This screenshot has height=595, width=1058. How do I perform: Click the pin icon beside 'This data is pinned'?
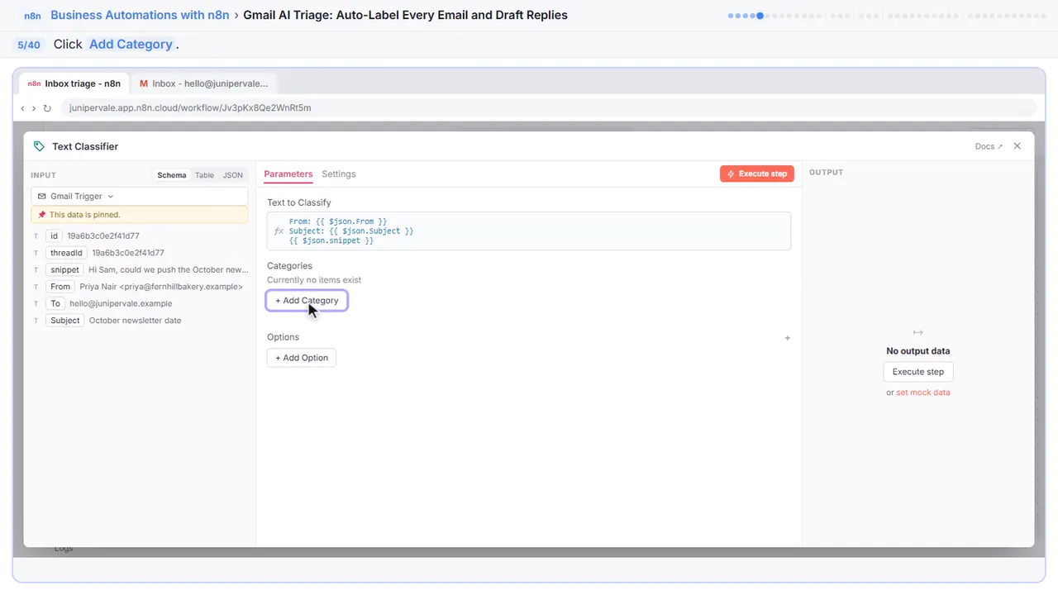[x=42, y=215]
